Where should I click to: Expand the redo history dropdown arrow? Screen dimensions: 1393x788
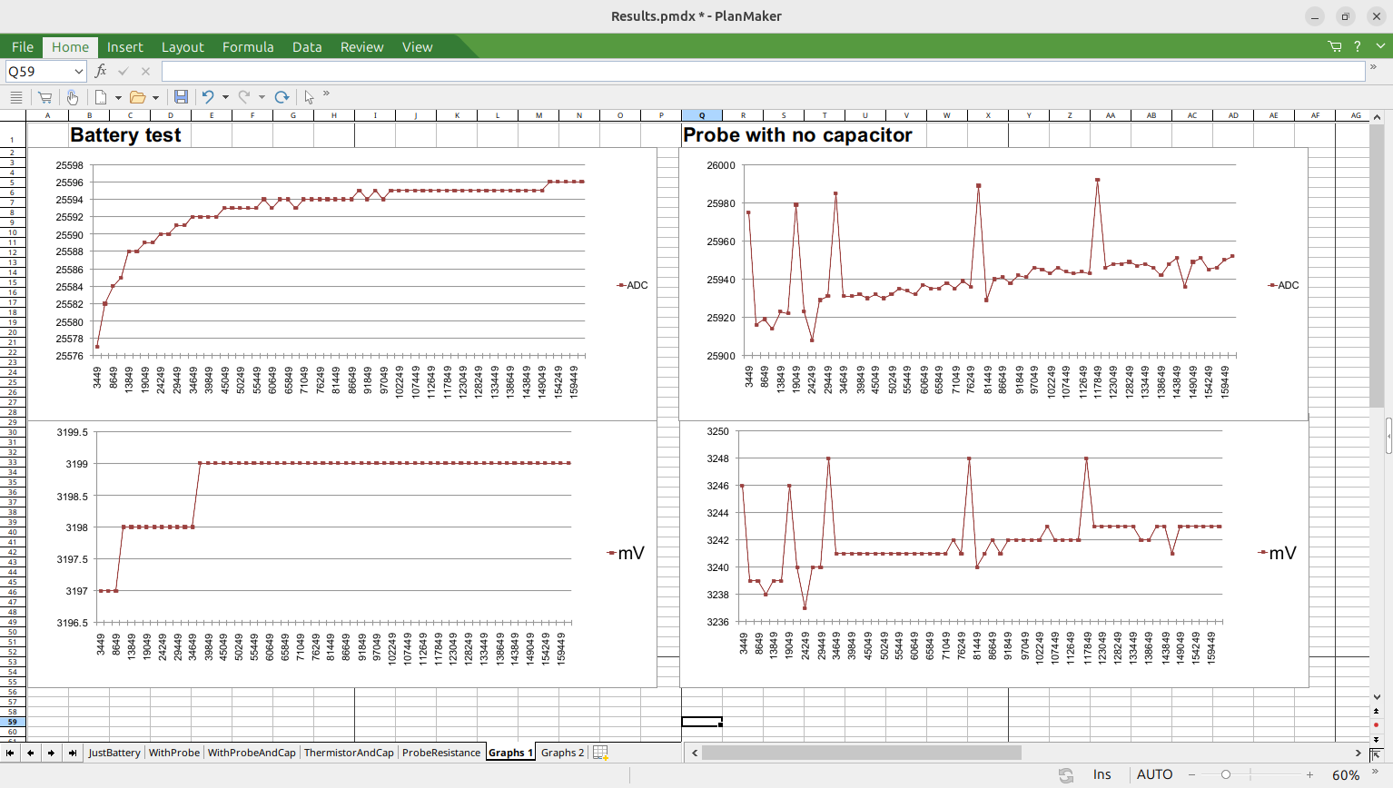[262, 97]
